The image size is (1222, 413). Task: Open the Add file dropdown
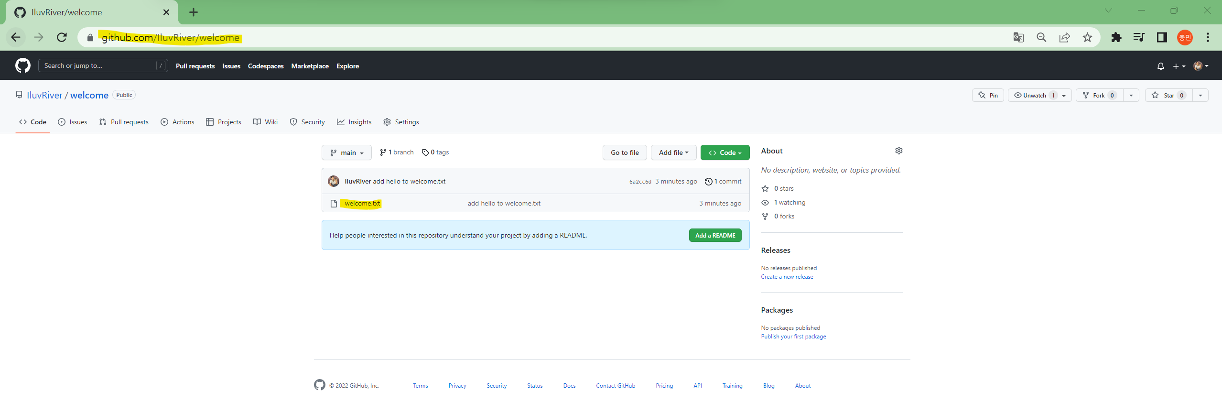click(673, 152)
